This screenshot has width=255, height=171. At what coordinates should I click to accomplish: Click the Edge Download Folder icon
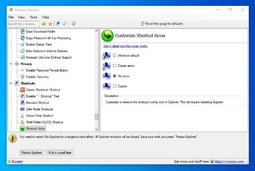coord(23,31)
